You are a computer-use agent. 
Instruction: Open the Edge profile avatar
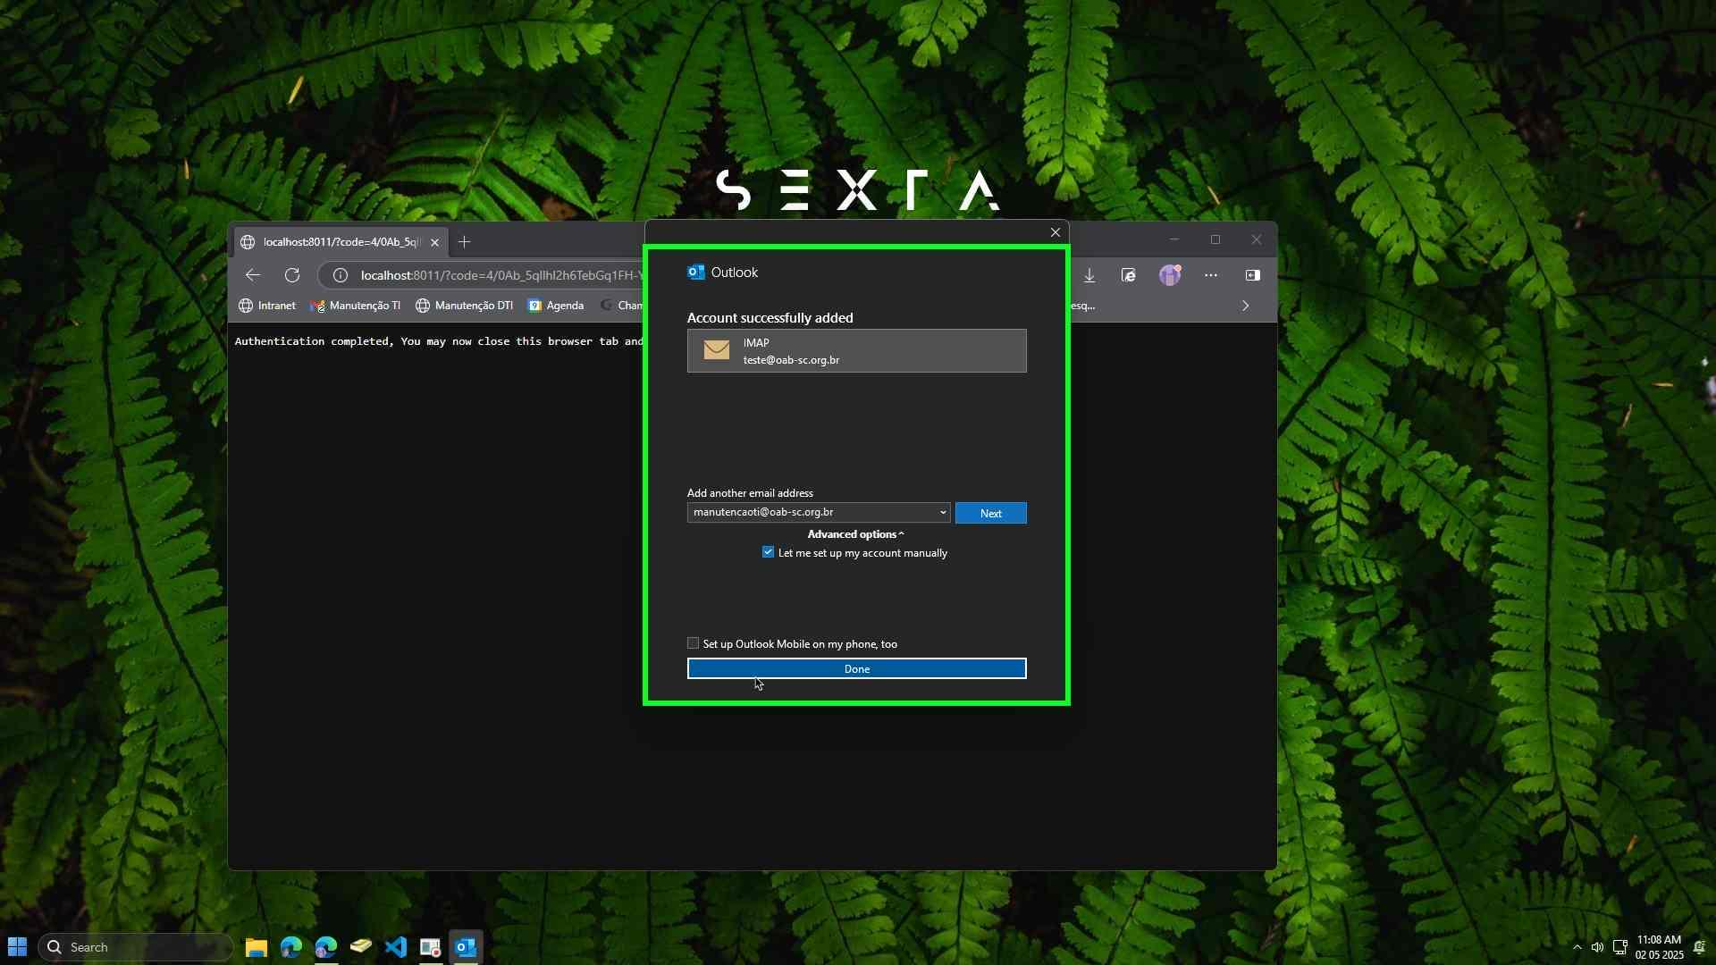pos(1170,275)
